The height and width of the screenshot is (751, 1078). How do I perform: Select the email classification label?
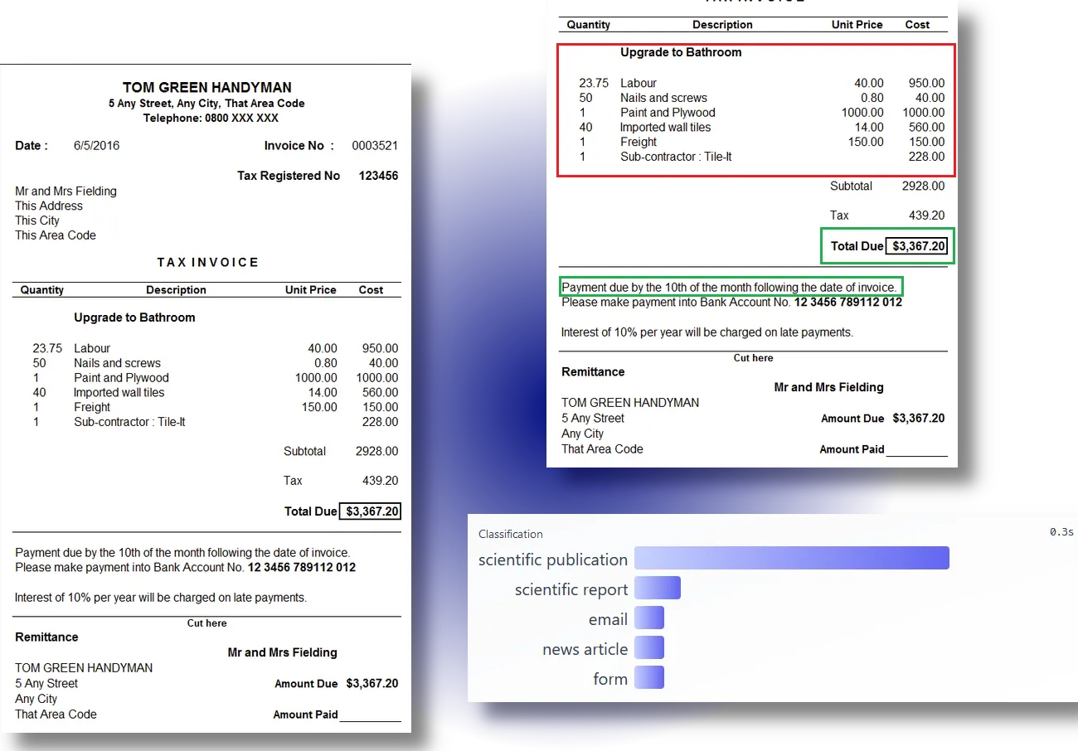coord(608,619)
